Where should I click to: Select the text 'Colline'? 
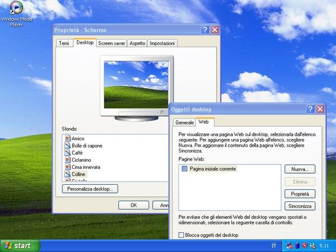coord(78,174)
